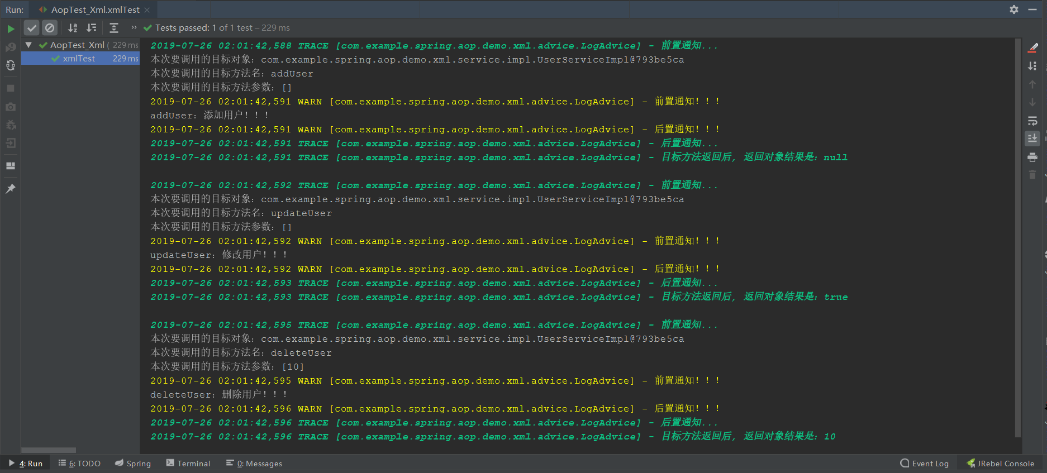Toggle show ignored tests button
The height and width of the screenshot is (473, 1047).
[50, 28]
